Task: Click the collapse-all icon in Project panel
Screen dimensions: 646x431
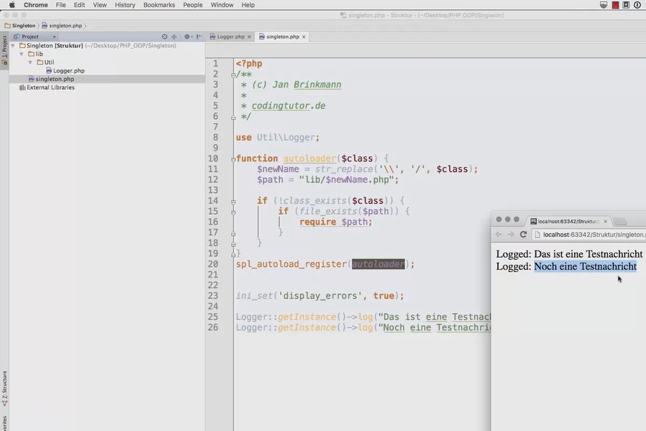Action: point(174,37)
